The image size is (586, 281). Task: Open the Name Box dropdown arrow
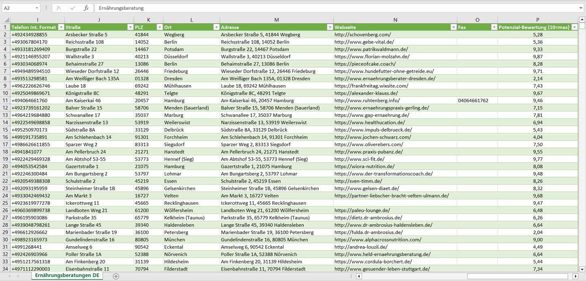[36, 8]
